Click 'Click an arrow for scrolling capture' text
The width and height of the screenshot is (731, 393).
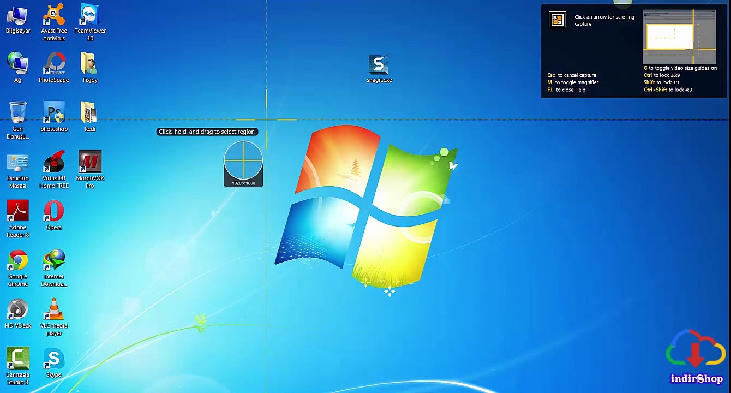tap(604, 20)
